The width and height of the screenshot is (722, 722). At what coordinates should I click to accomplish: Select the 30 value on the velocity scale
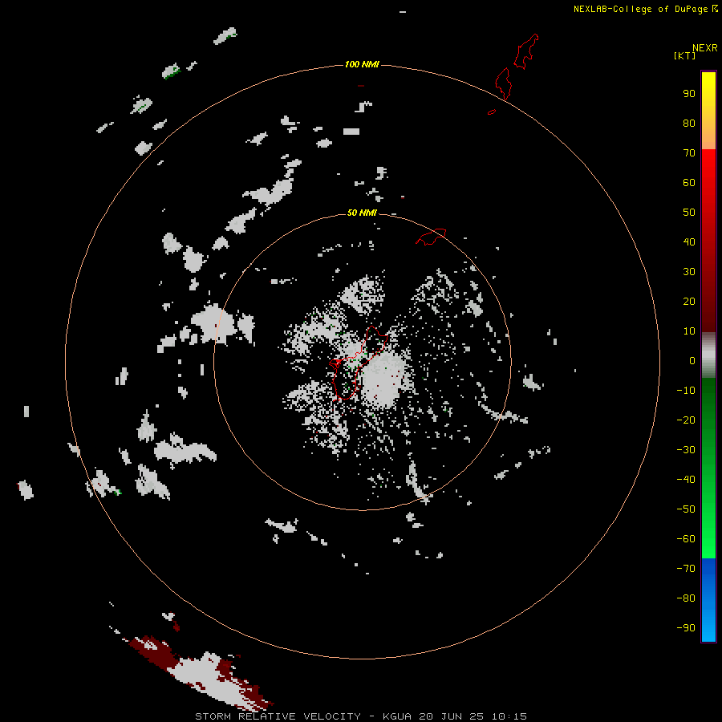point(689,272)
